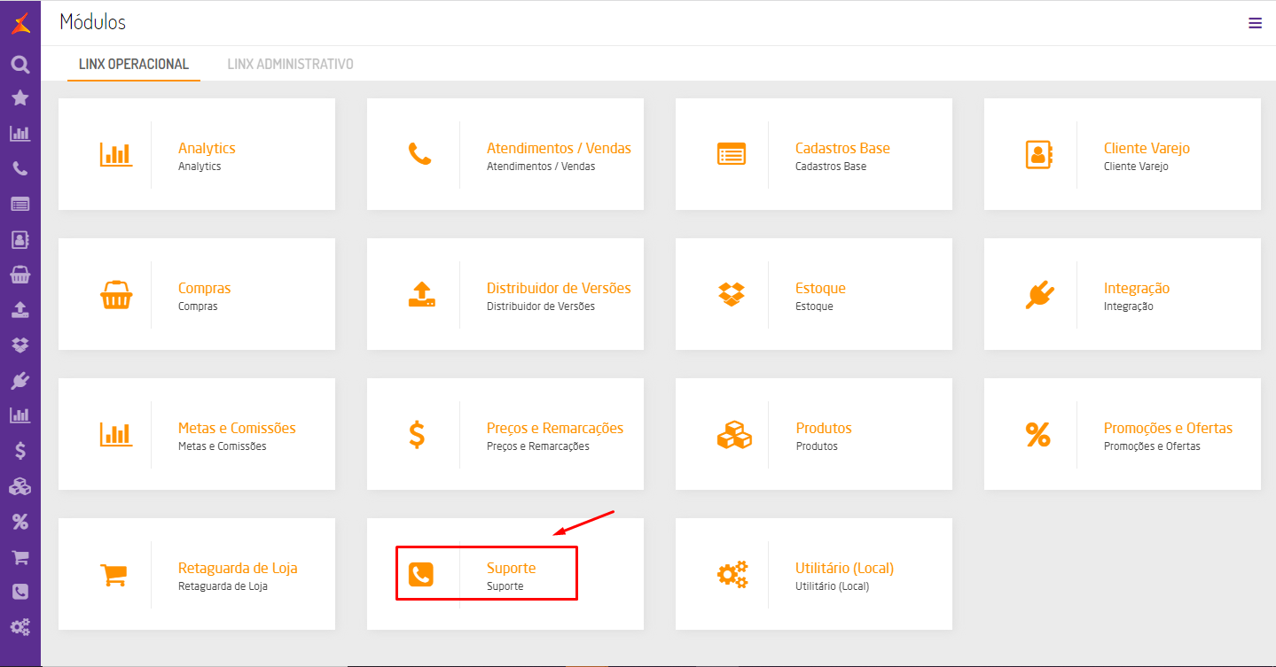Select the list icon on the Cadastros Base card

coord(732,154)
